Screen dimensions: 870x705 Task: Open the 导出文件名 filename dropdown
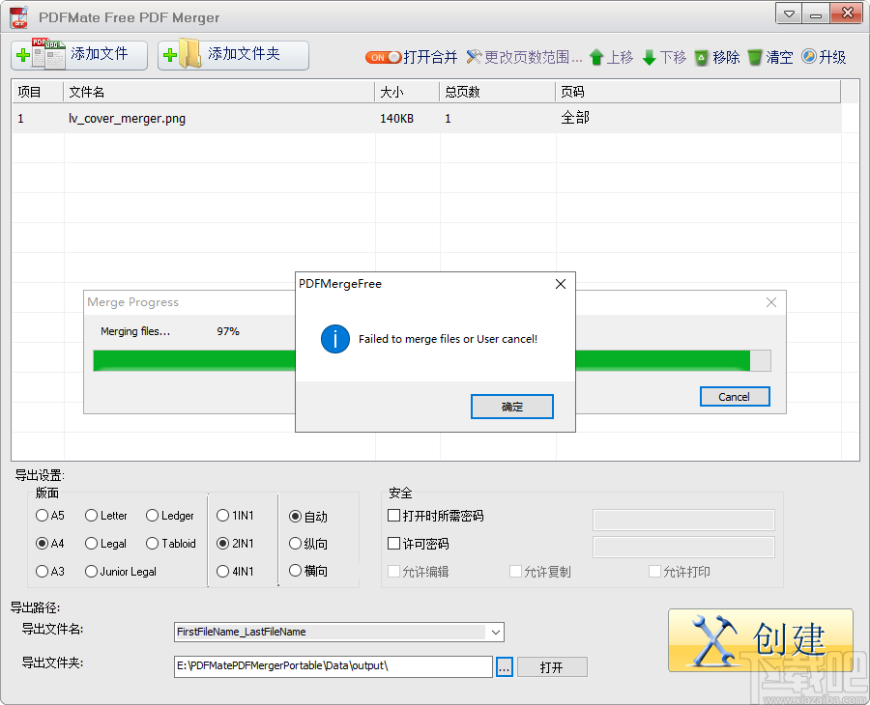click(x=497, y=632)
